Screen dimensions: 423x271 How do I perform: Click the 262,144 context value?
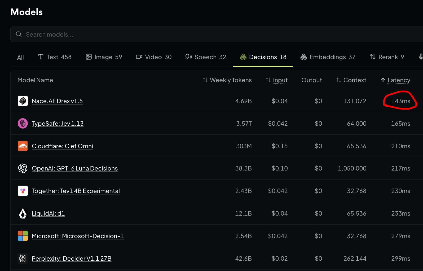(355, 259)
